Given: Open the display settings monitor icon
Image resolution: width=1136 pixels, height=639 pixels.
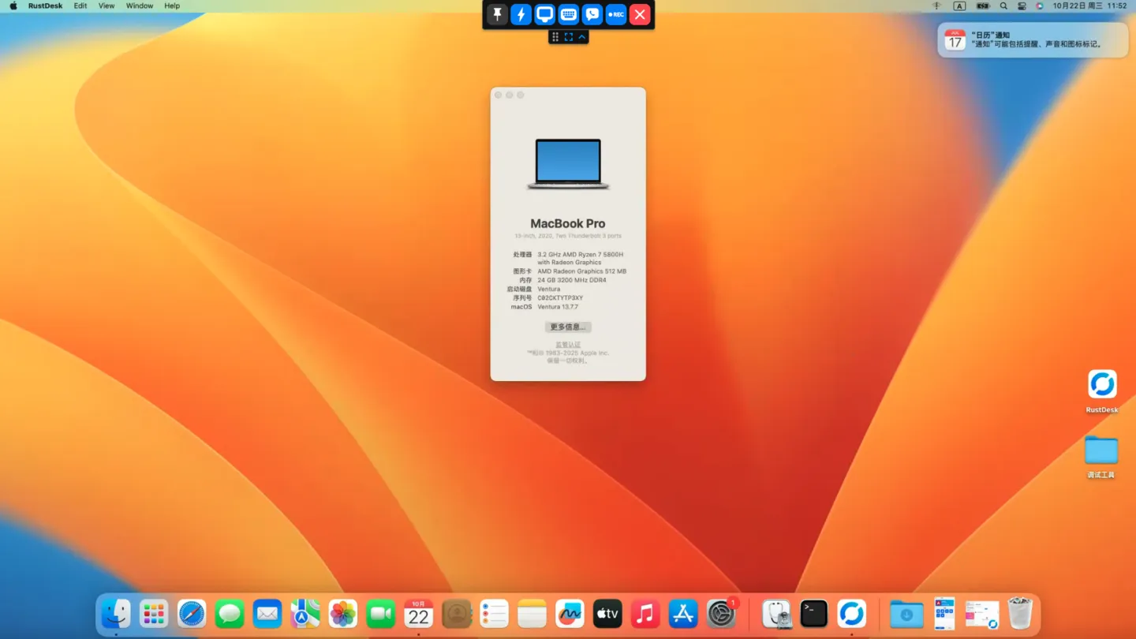Looking at the screenshot, I should point(544,14).
